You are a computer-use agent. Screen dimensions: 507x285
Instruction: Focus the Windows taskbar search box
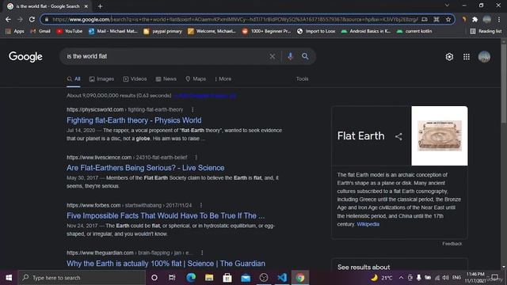click(x=82, y=278)
